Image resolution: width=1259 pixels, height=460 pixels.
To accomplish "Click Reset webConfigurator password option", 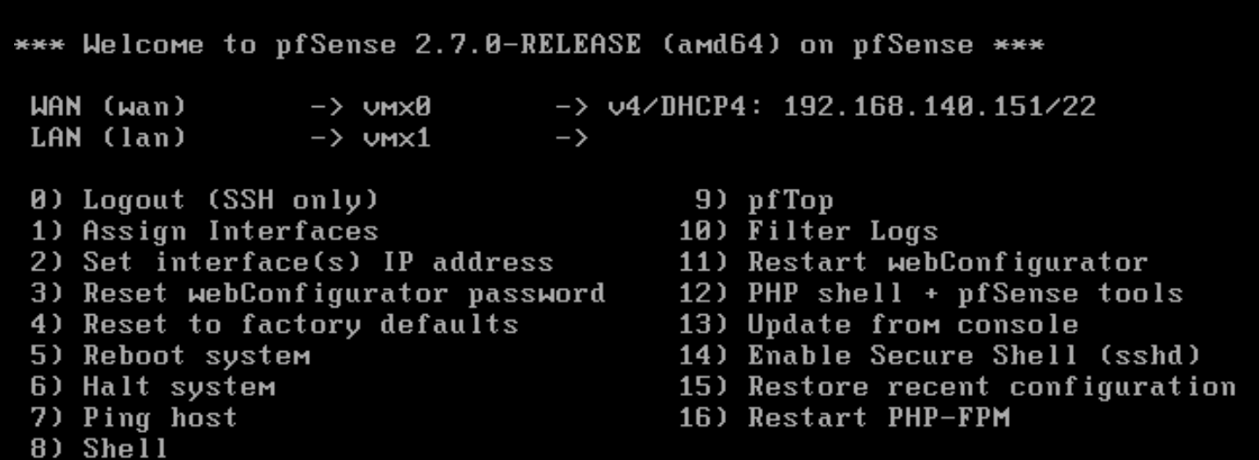I will coord(318,293).
